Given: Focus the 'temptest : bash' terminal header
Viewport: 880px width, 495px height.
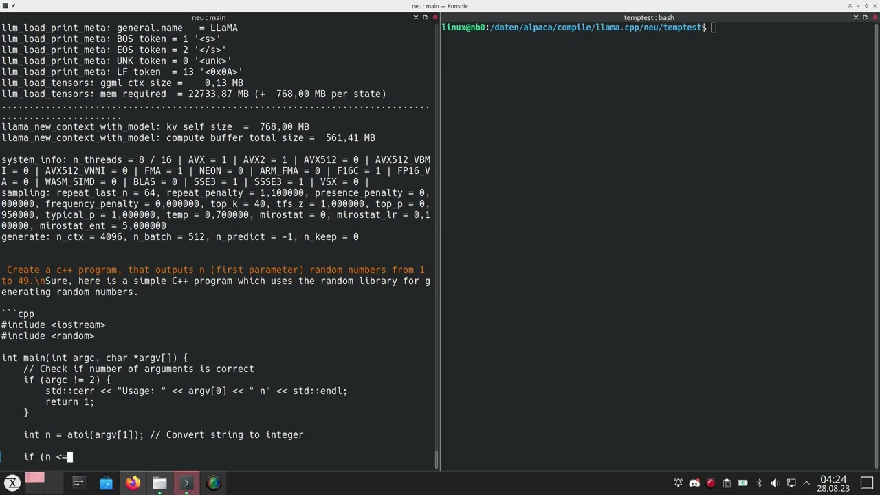Looking at the screenshot, I should pyautogui.click(x=649, y=17).
